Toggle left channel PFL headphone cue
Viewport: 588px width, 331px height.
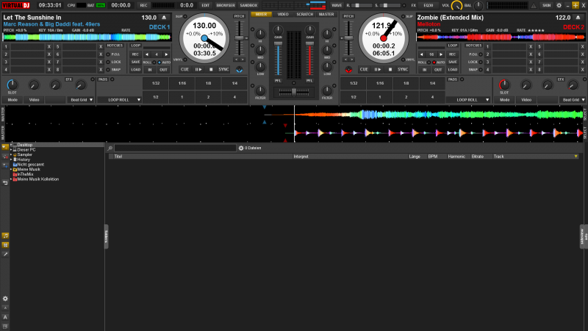point(278,81)
